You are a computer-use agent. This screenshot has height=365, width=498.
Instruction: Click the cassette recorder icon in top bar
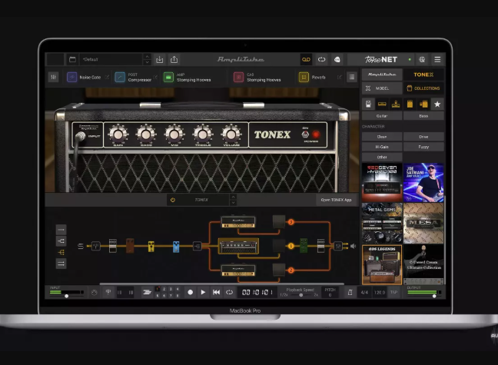(x=305, y=59)
